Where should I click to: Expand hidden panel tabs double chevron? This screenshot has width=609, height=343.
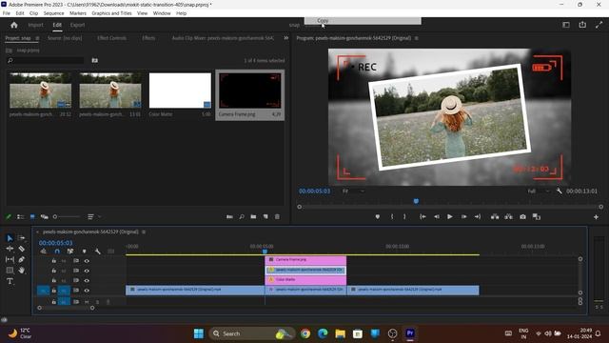point(286,38)
